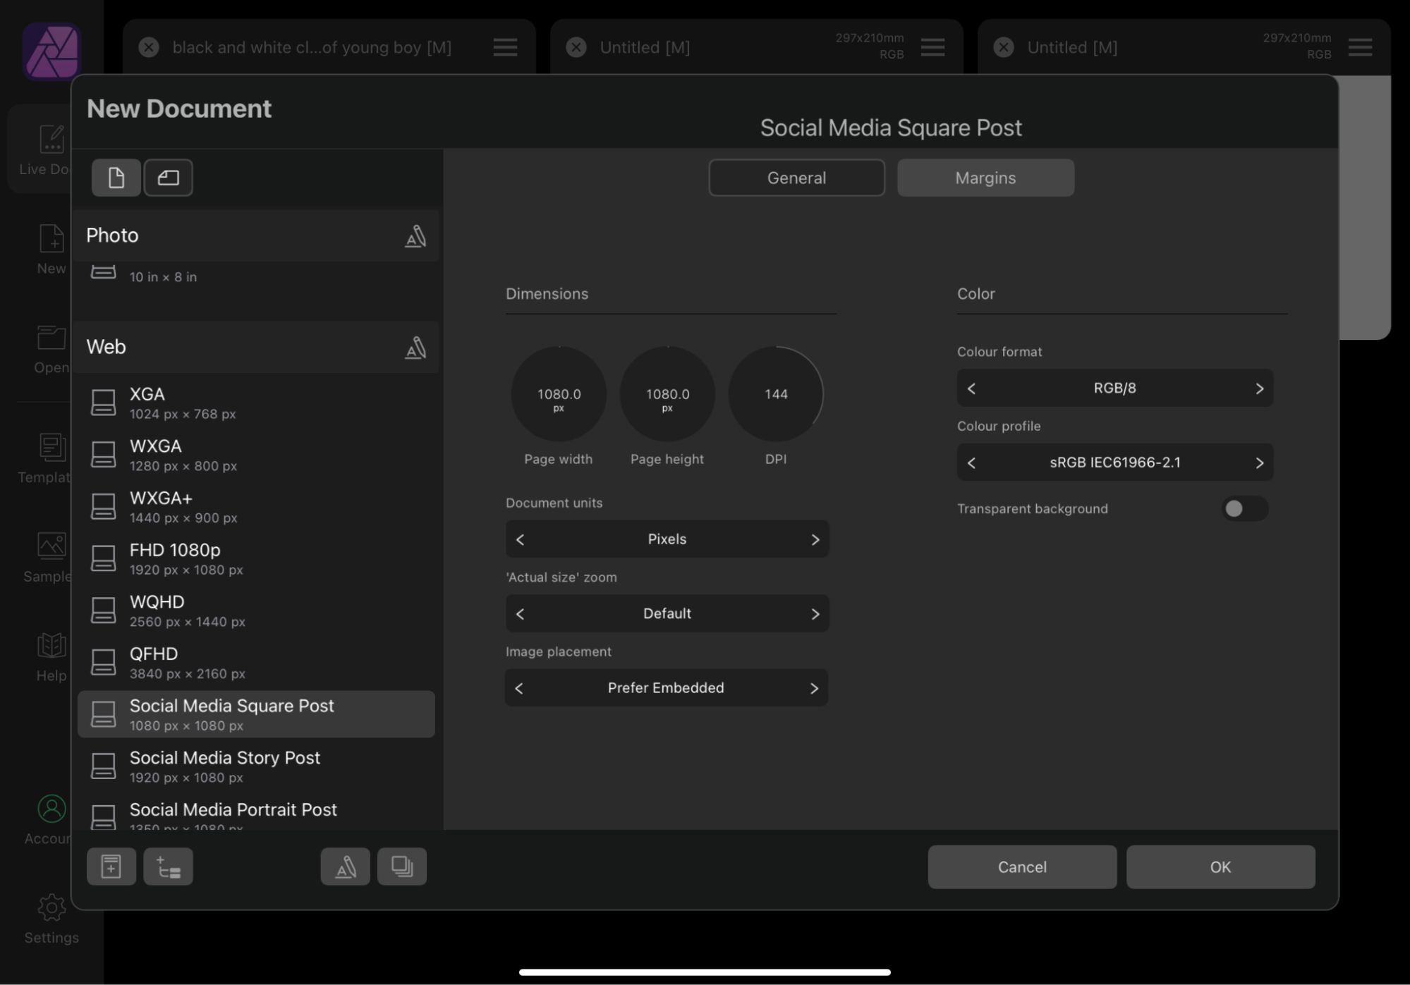Viewport: 1410px width, 985px height.
Task: Select landscape page orientation icon
Action: pyautogui.click(x=168, y=178)
